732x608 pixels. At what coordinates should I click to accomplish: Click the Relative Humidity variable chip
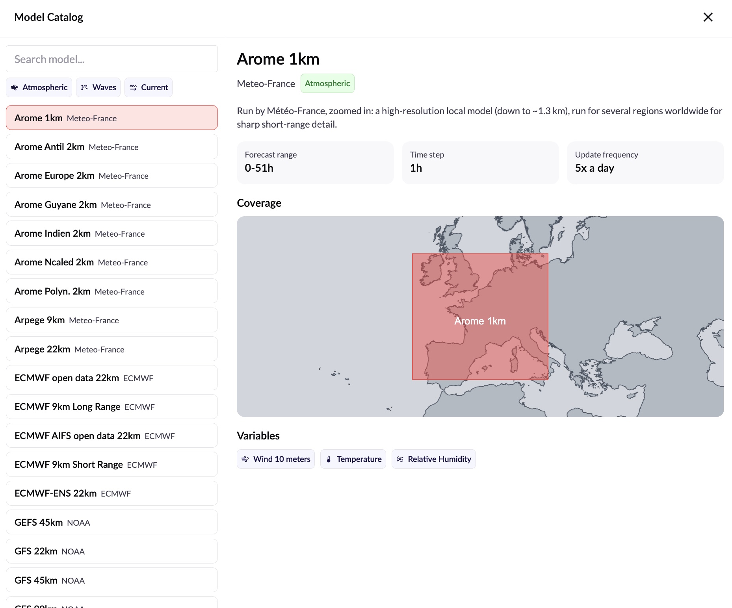pos(434,459)
